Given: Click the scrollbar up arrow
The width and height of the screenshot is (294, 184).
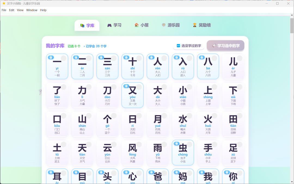Looking at the screenshot, I should [292, 15].
